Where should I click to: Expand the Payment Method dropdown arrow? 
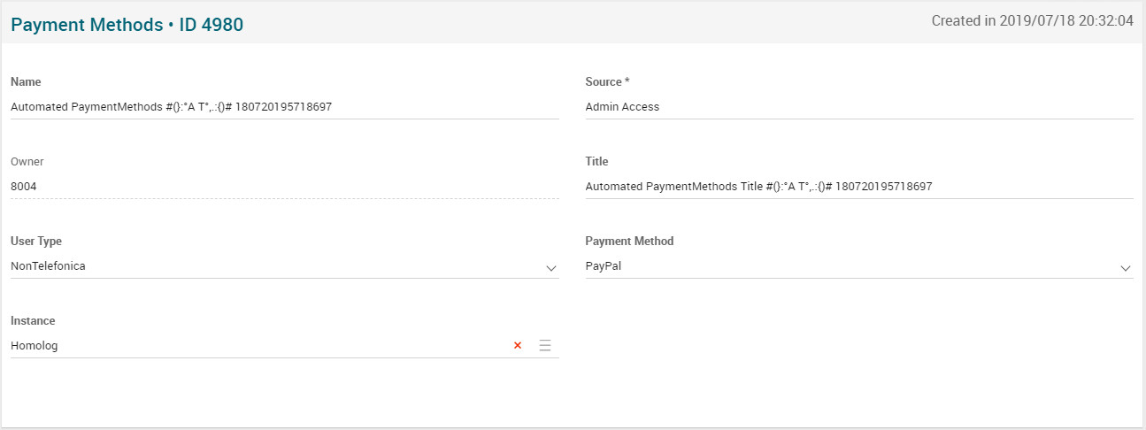pos(1125,267)
